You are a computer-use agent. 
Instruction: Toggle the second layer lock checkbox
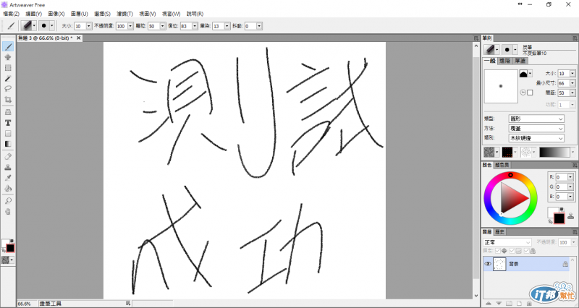pyautogui.click(x=512, y=251)
